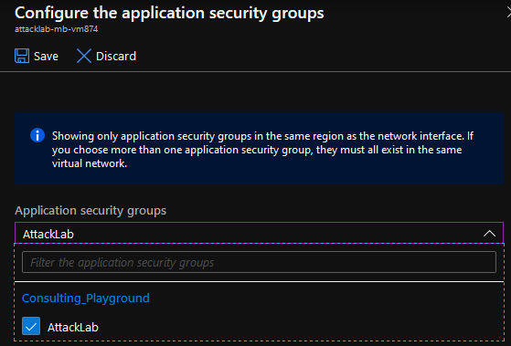Screen dimensions: 511x346
Task: Uncheck the AttackLab checkbox
Action: click(x=31, y=326)
